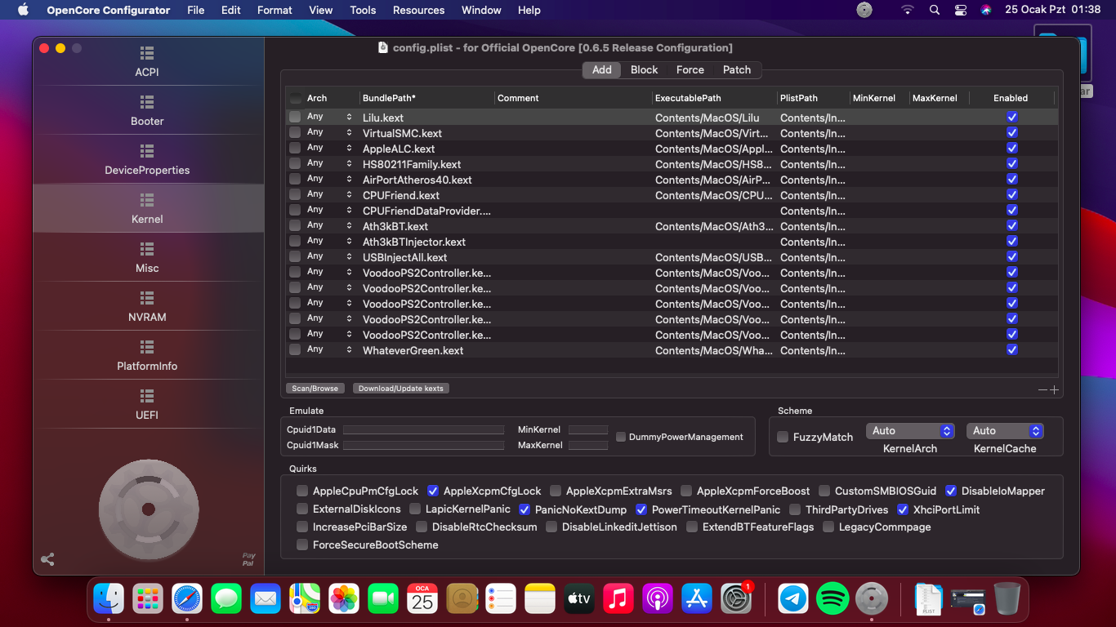The width and height of the screenshot is (1116, 627).
Task: Toggle the DummyPowerManagement checkbox
Action: (x=621, y=437)
